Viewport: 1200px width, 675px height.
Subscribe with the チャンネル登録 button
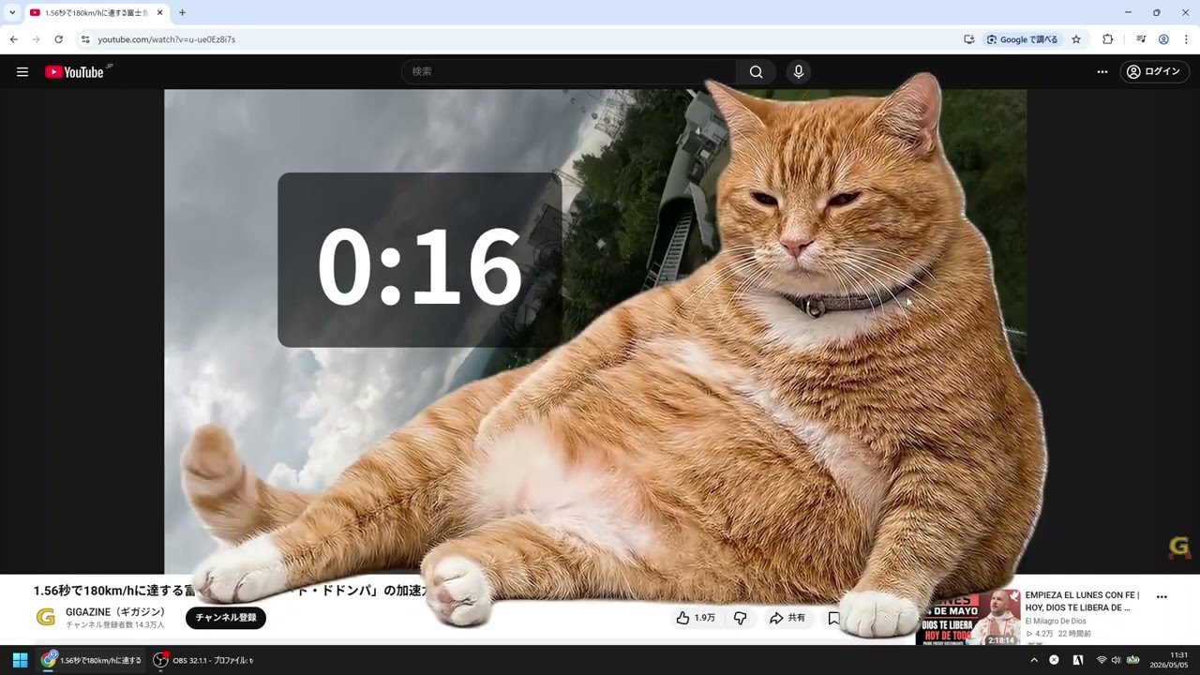(226, 618)
